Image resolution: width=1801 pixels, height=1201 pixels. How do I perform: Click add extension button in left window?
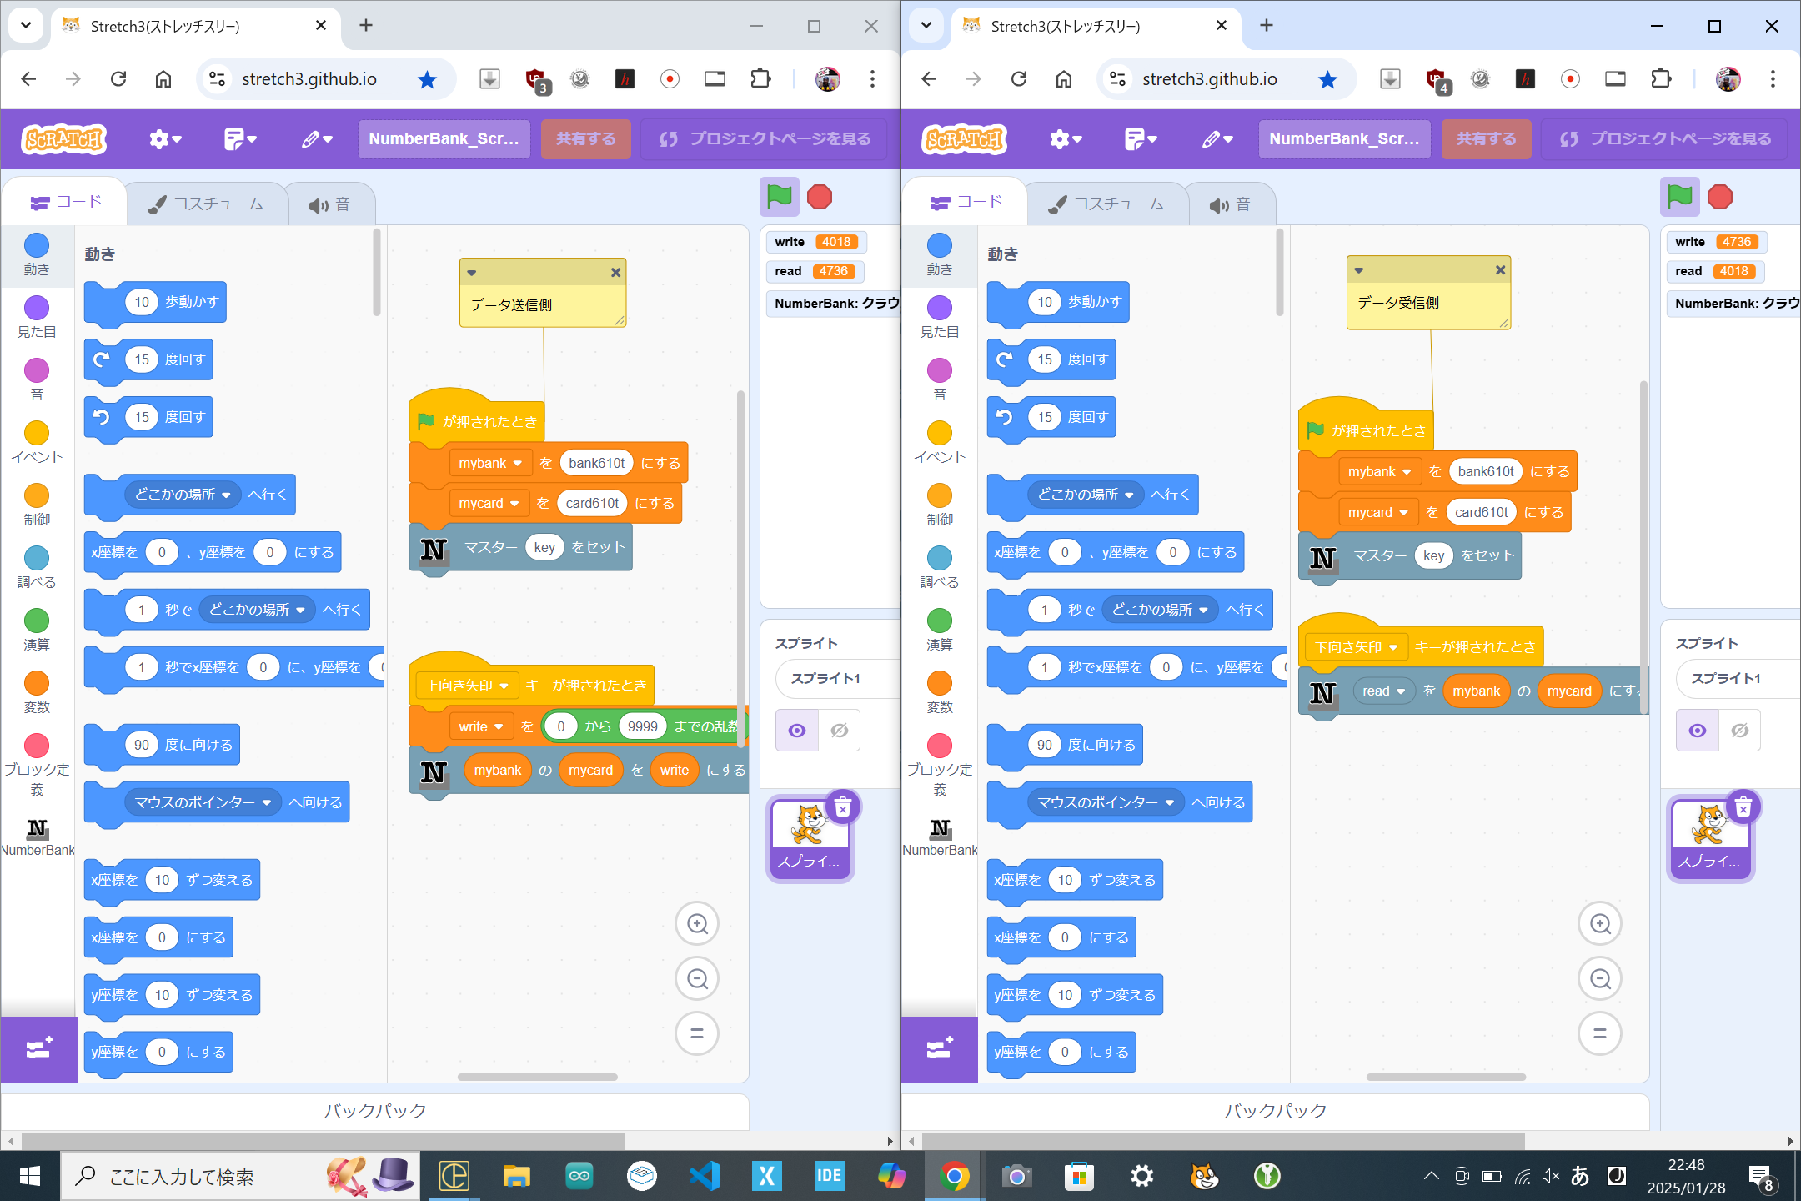pyautogui.click(x=39, y=1049)
